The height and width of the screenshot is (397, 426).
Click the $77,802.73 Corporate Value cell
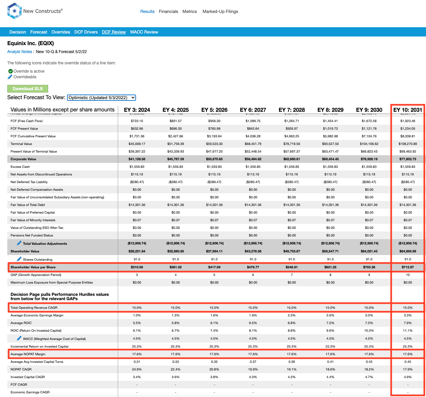[408, 159]
